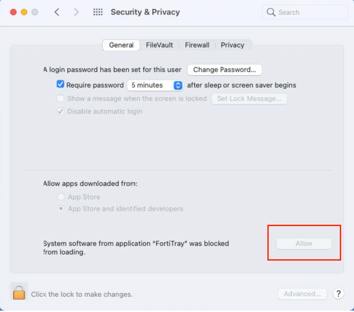
Task: Click the lock icon to make changes
Action: point(18,292)
